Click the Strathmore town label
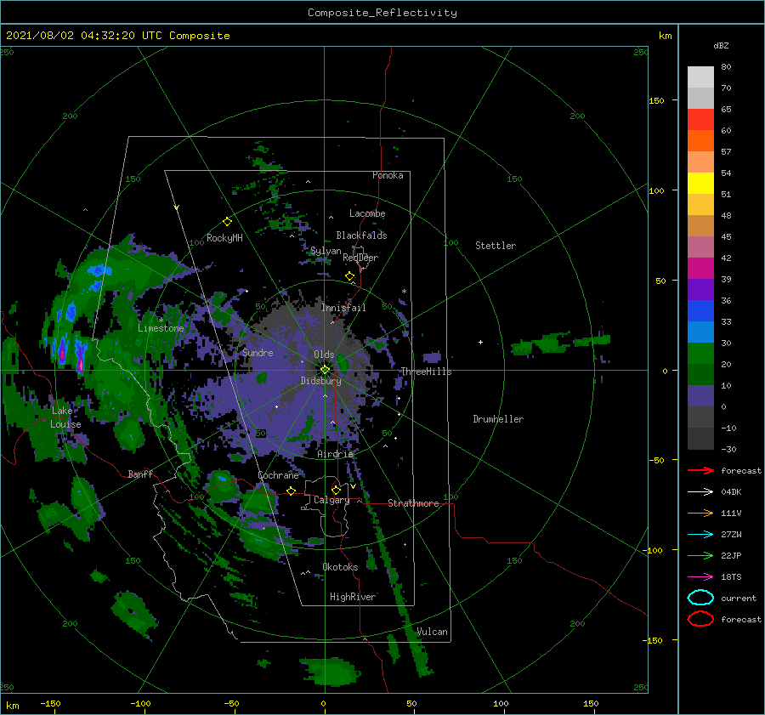The height and width of the screenshot is (715, 765). (x=413, y=503)
